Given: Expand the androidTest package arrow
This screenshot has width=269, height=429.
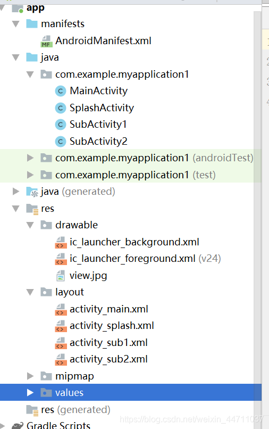Looking at the screenshot, I should (30, 158).
